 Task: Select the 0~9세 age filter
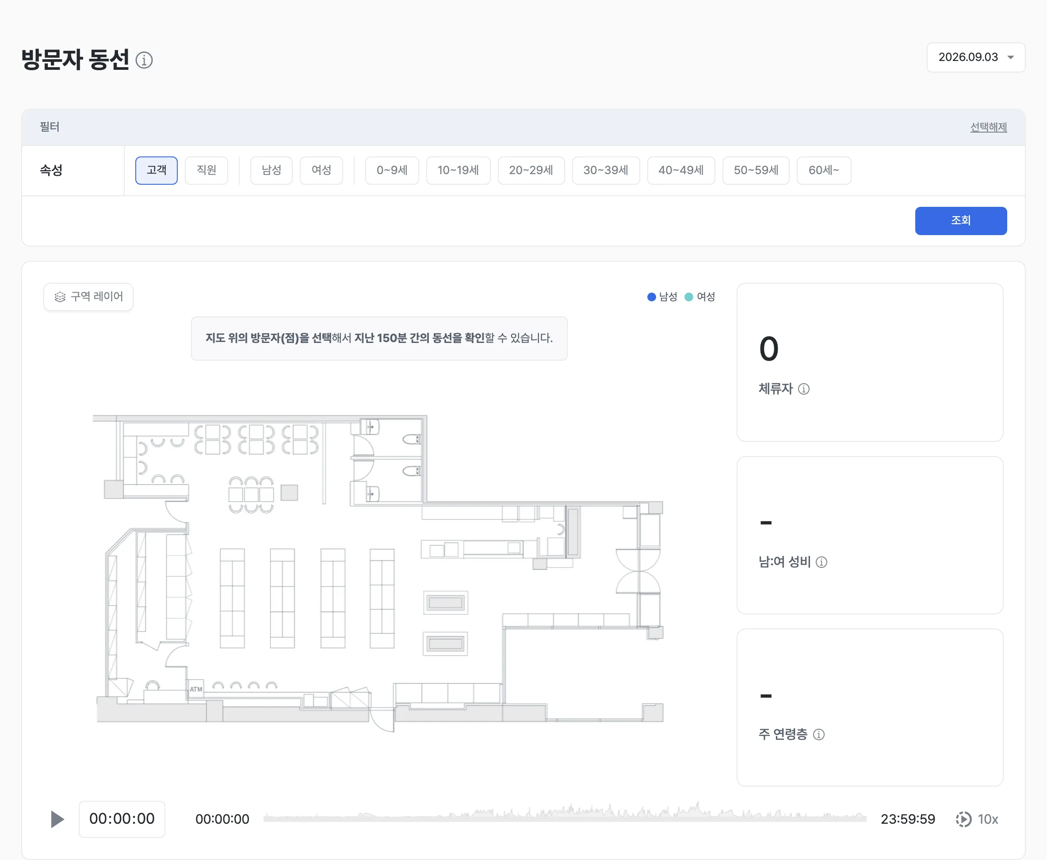tap(391, 171)
